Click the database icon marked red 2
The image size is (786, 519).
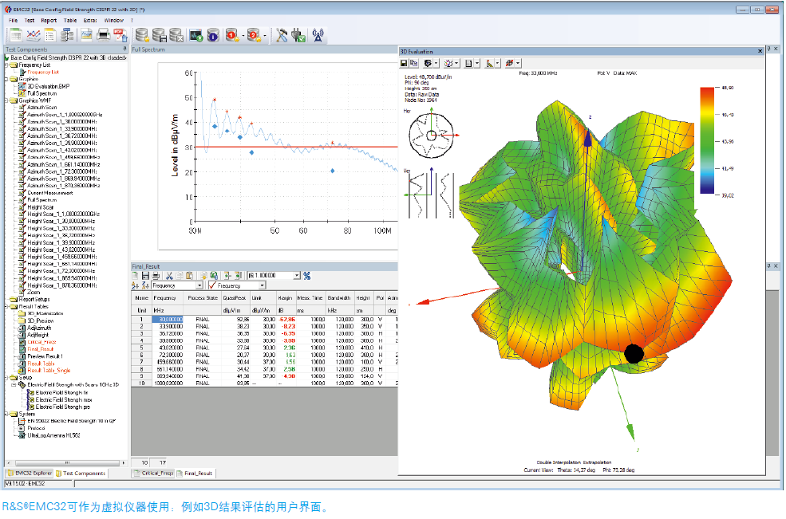[254, 35]
